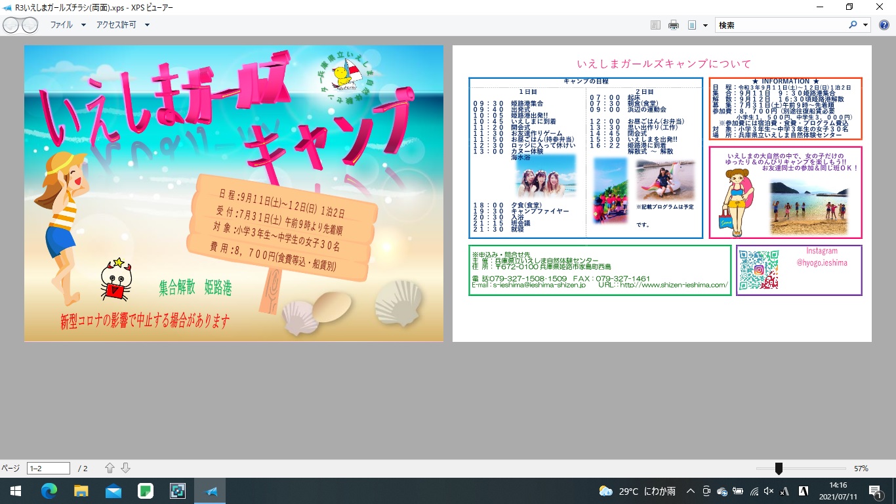Click the printer icon to print
This screenshot has height=504, width=896.
point(674,25)
